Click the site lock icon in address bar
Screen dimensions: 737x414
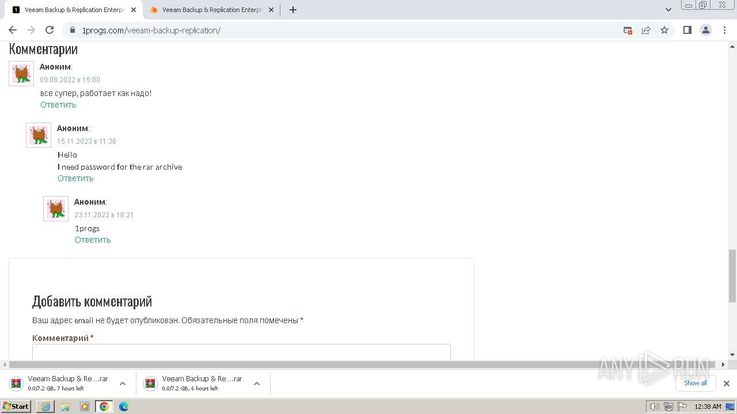(x=73, y=30)
